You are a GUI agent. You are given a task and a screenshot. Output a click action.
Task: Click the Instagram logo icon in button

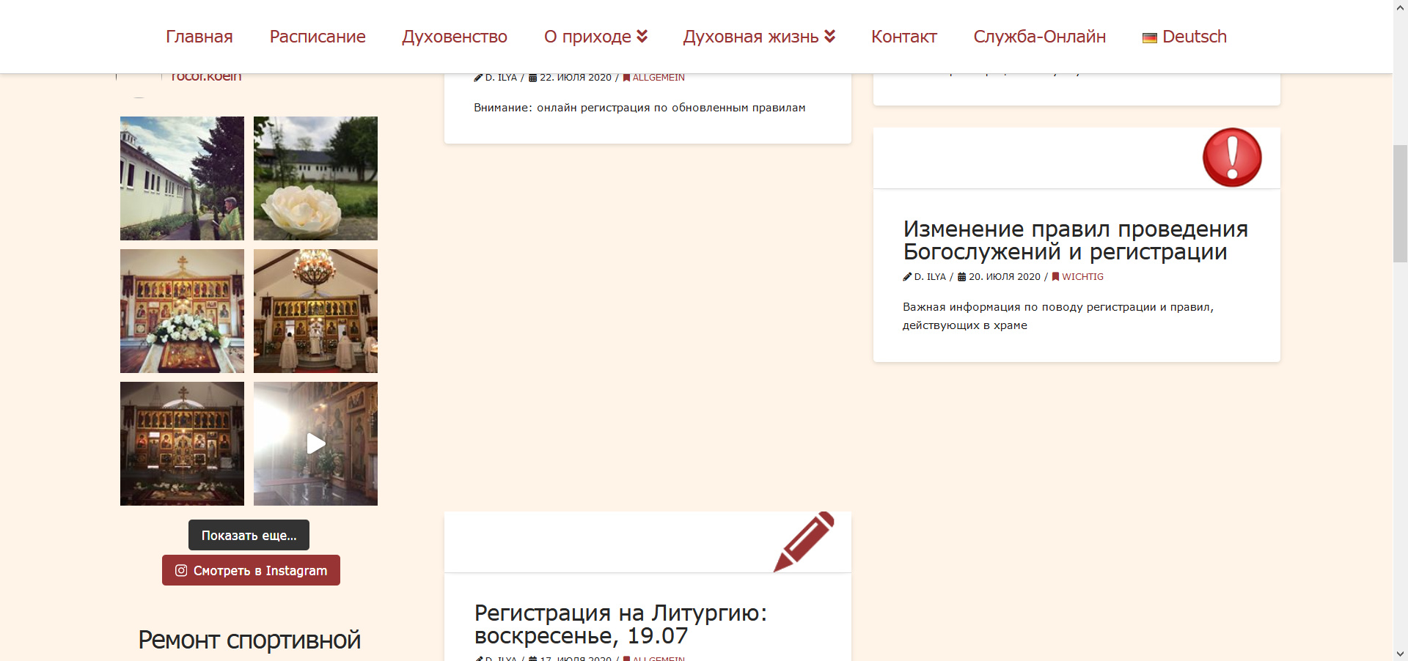pos(181,570)
